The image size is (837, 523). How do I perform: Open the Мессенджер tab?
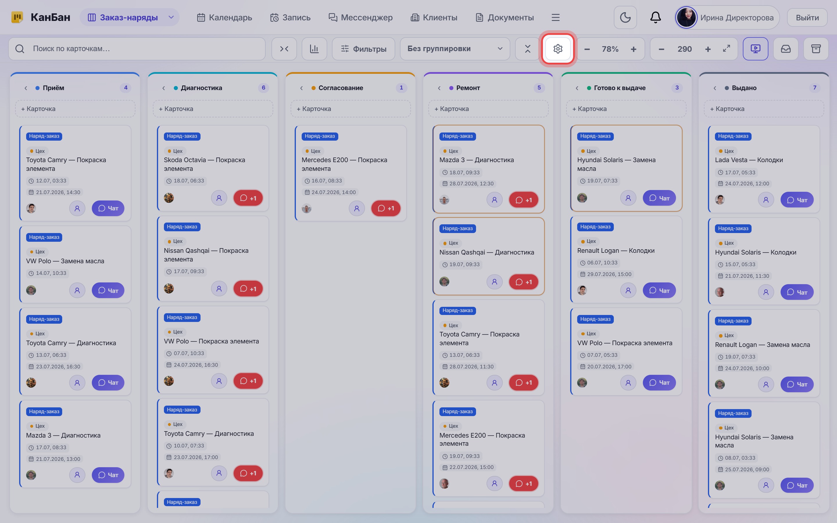click(x=360, y=17)
